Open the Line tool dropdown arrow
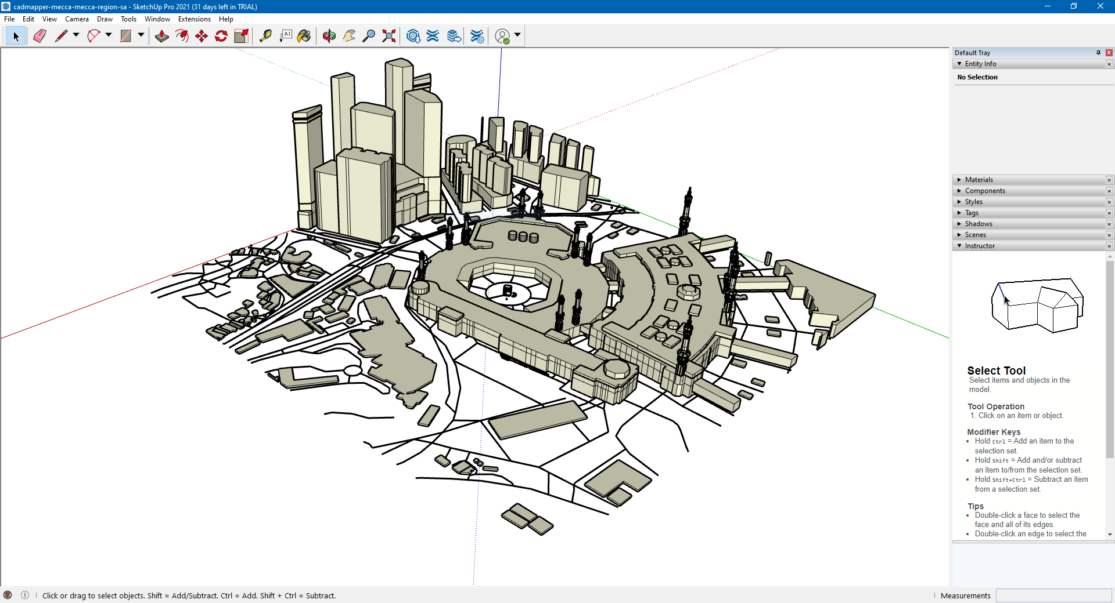 (76, 35)
